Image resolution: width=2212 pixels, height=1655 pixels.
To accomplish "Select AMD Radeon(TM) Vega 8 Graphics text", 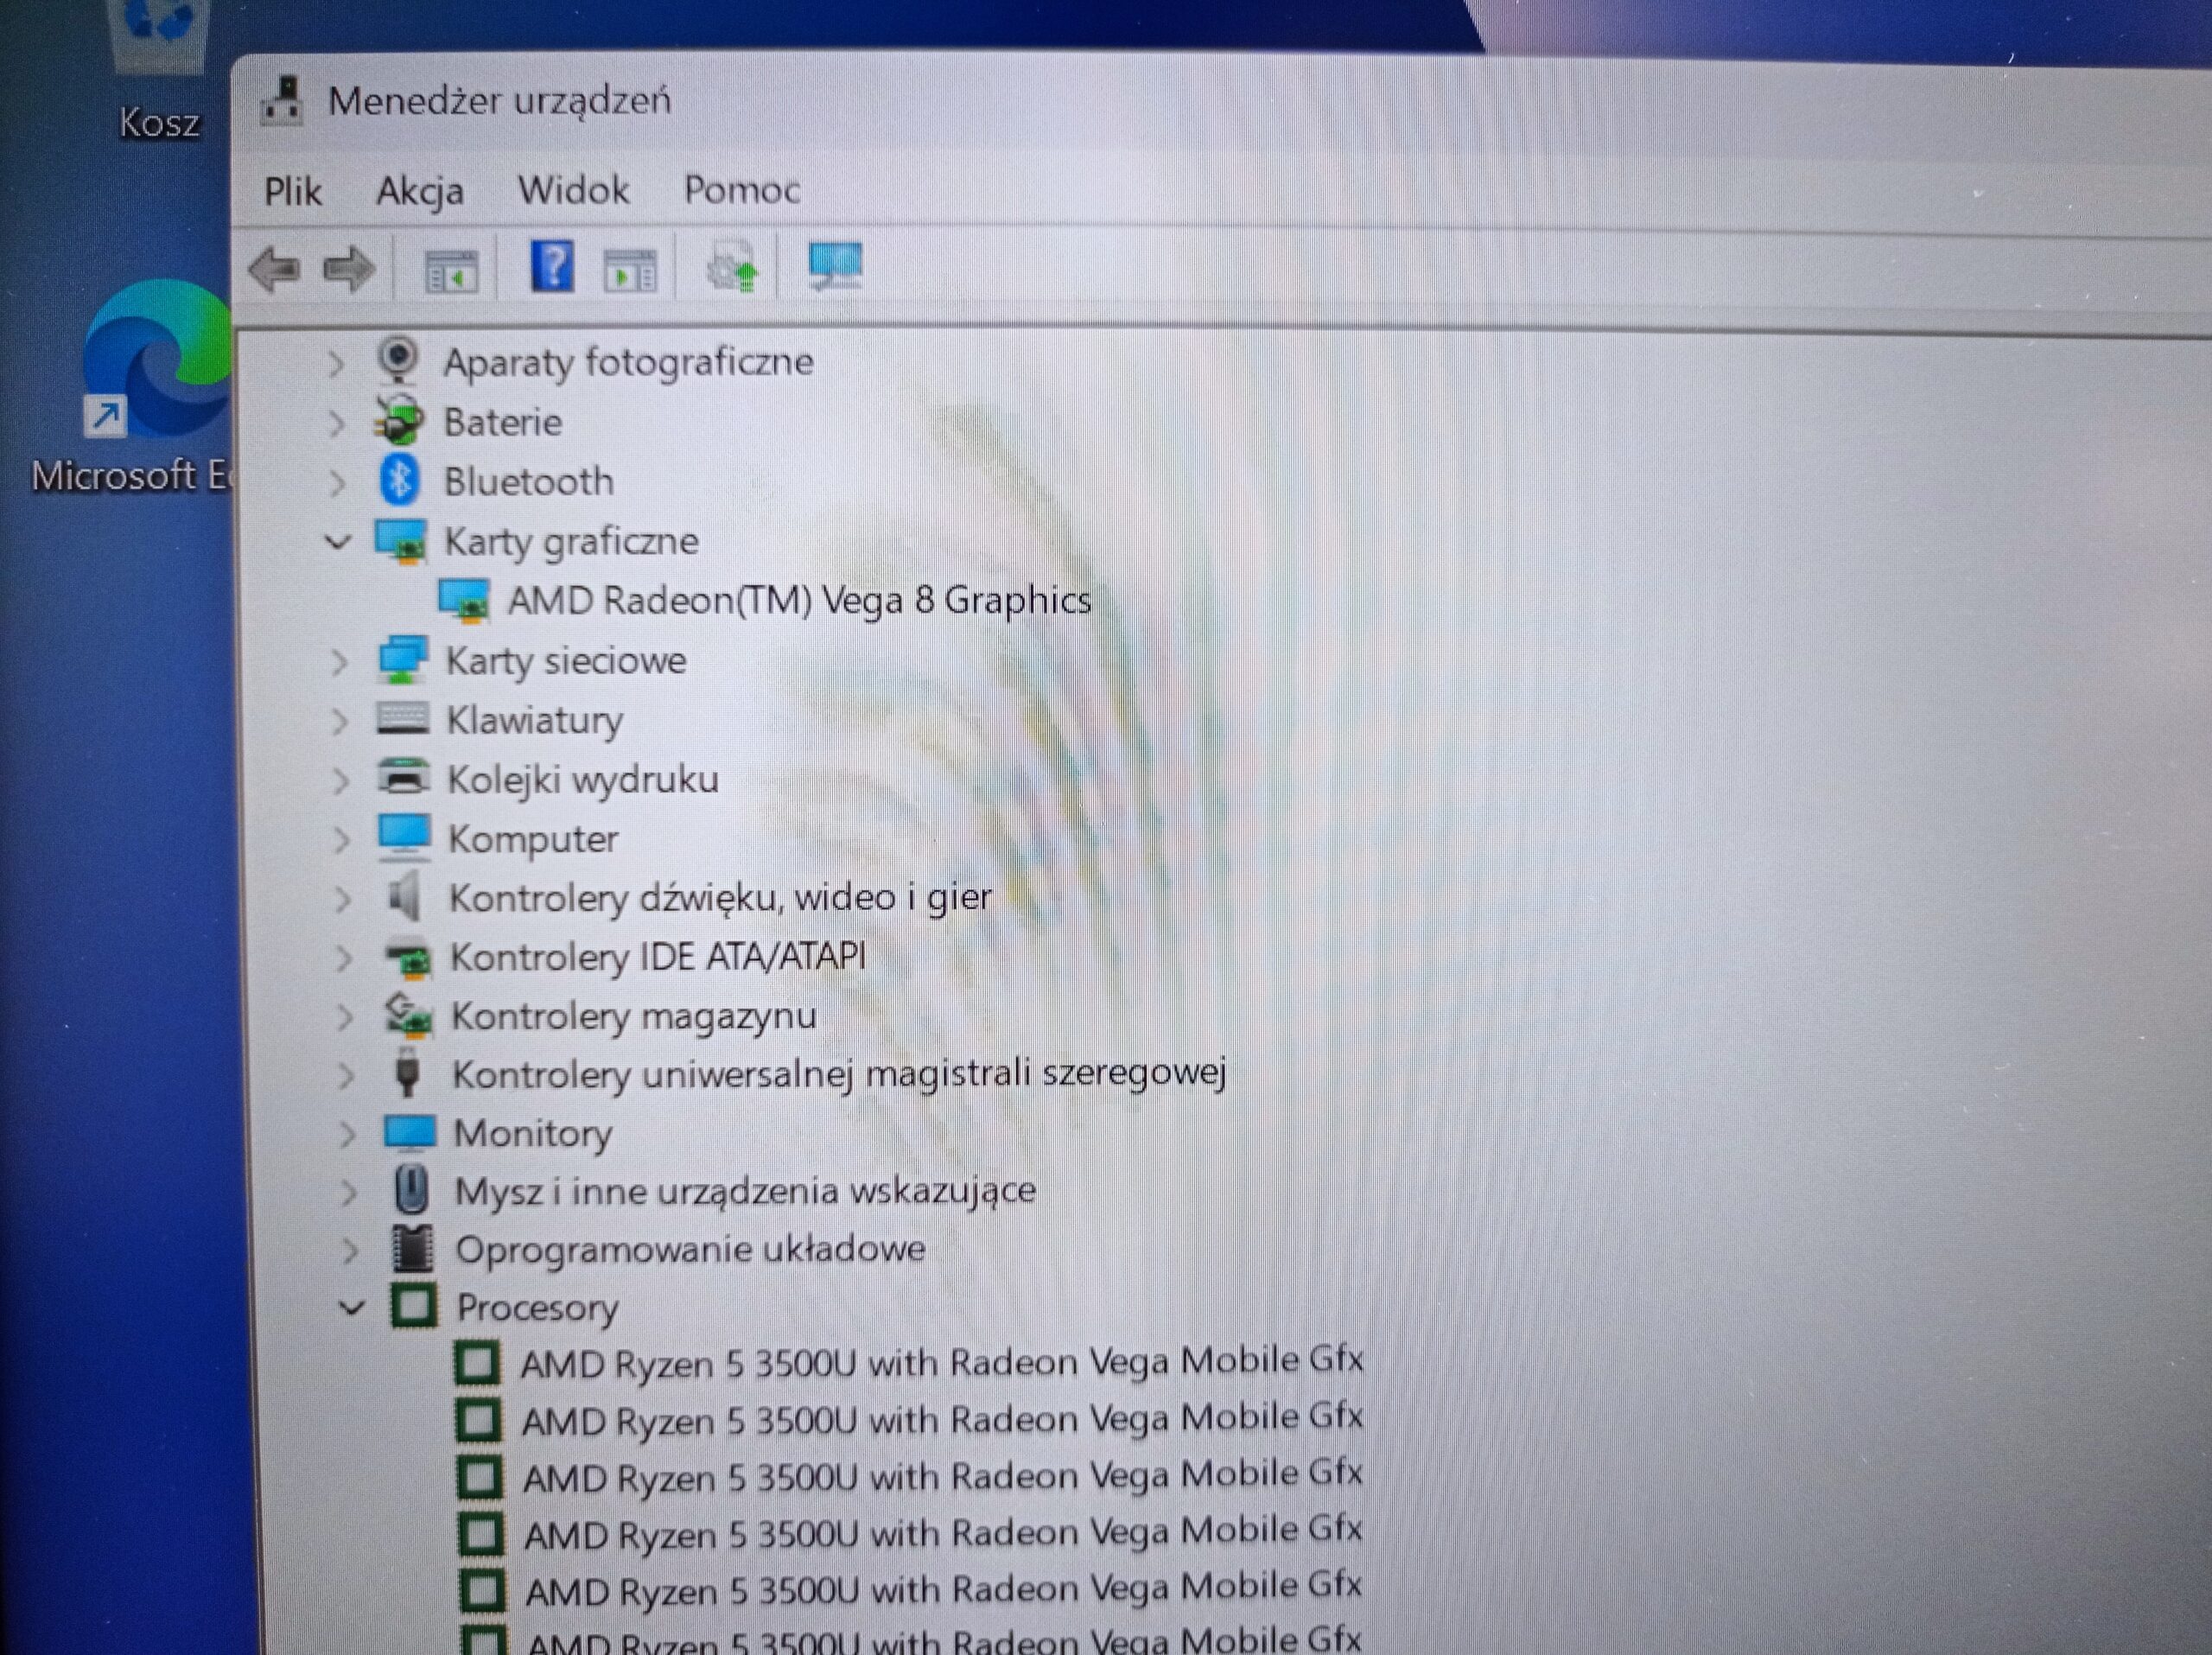I will 799,600.
